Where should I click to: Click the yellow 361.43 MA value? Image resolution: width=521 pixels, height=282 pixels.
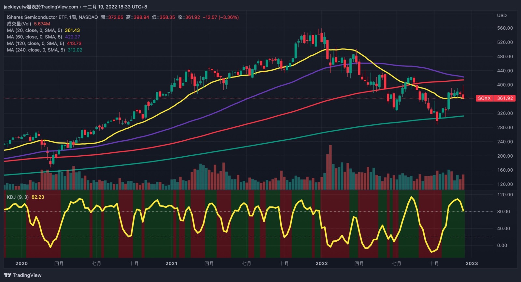(x=72, y=30)
